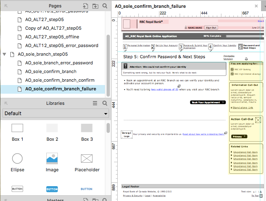Select the blue filled Button widget
This screenshot has height=201, width=266.
coord(52,189)
